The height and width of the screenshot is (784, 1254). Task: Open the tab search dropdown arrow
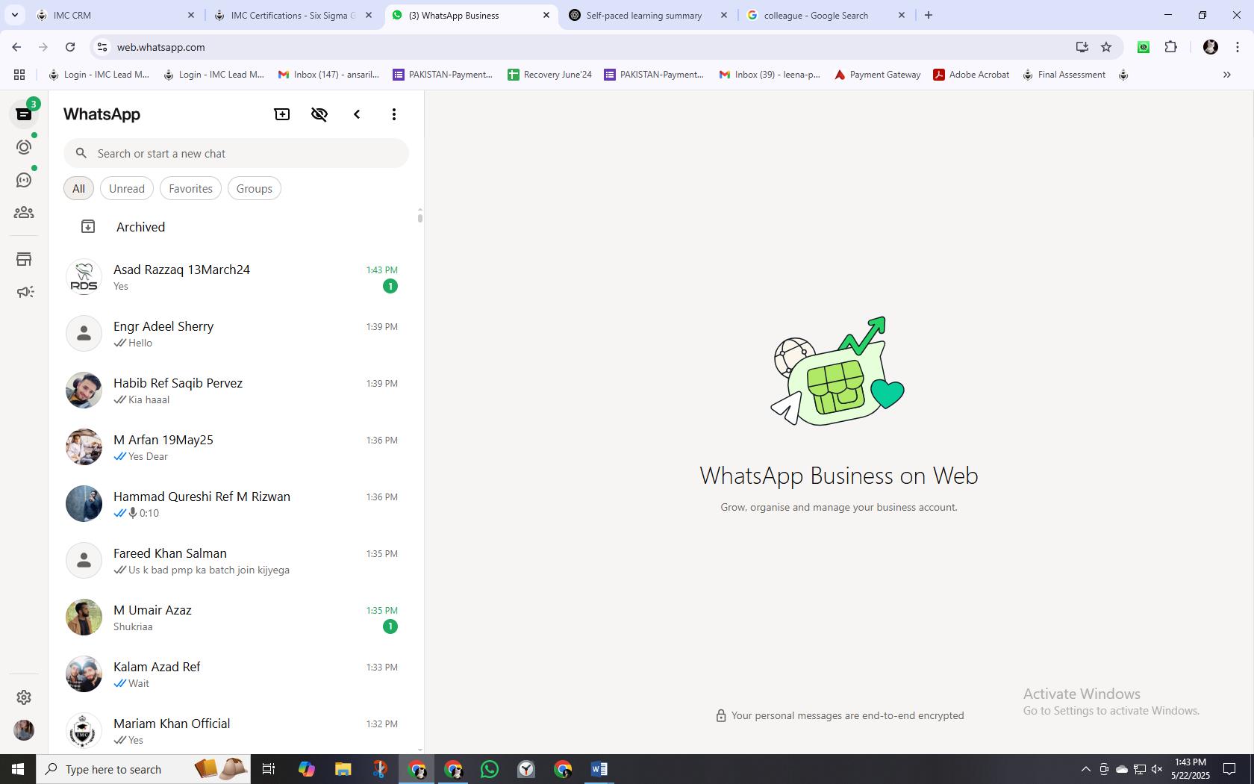tap(14, 15)
